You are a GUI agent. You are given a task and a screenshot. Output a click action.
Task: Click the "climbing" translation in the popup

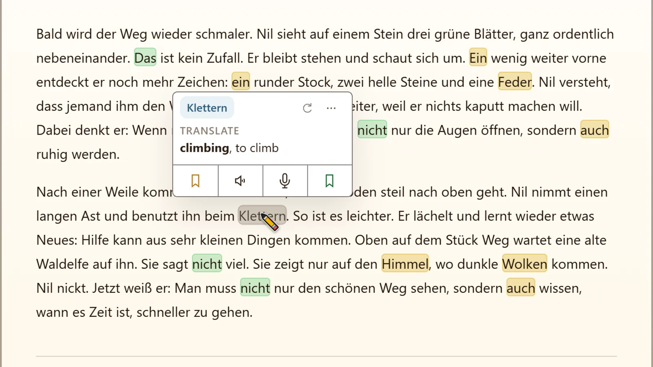pyautogui.click(x=204, y=148)
